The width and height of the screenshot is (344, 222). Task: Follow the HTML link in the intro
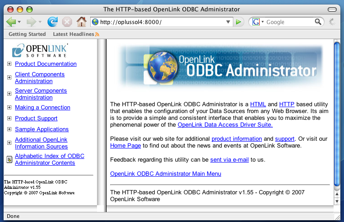[x=258, y=104]
